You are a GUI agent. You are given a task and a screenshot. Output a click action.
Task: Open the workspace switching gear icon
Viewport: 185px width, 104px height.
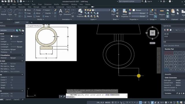tap(166, 103)
